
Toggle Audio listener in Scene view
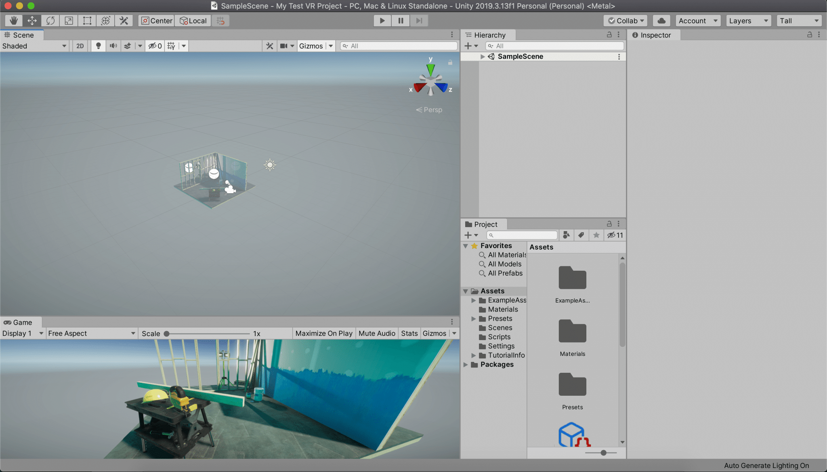pos(113,45)
